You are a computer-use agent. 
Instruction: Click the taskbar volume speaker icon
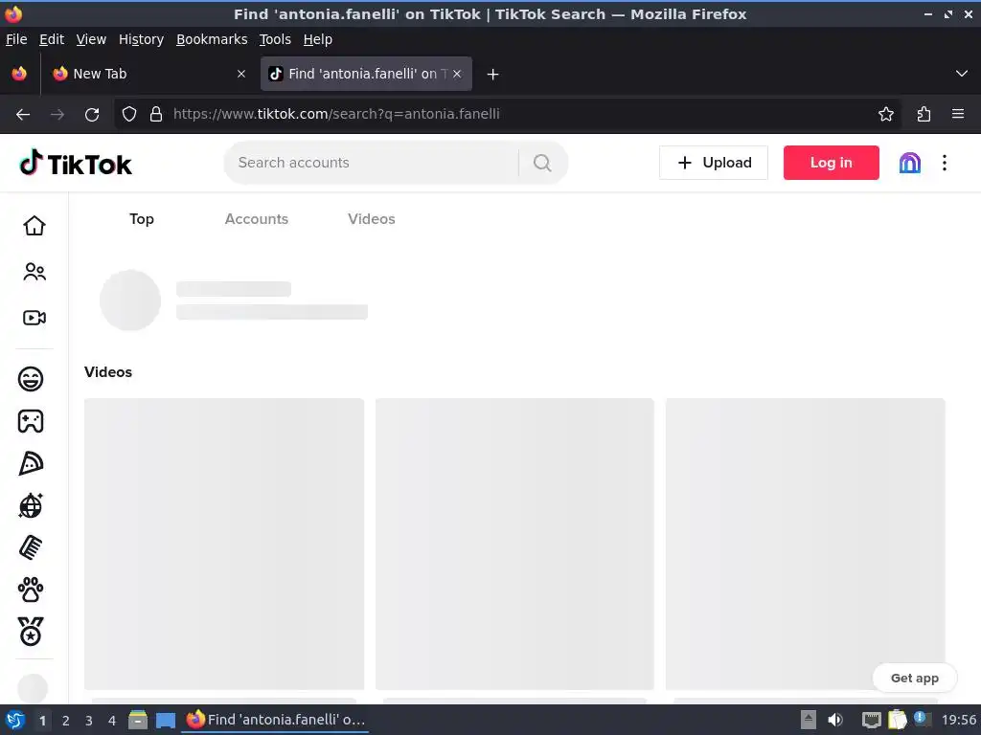pyautogui.click(x=835, y=720)
